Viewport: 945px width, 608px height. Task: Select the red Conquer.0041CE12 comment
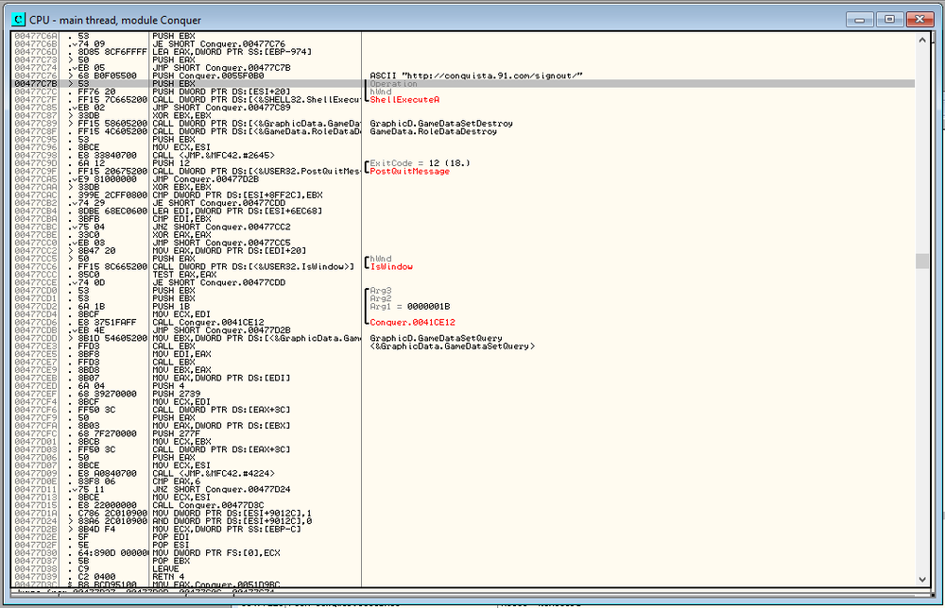pos(412,322)
